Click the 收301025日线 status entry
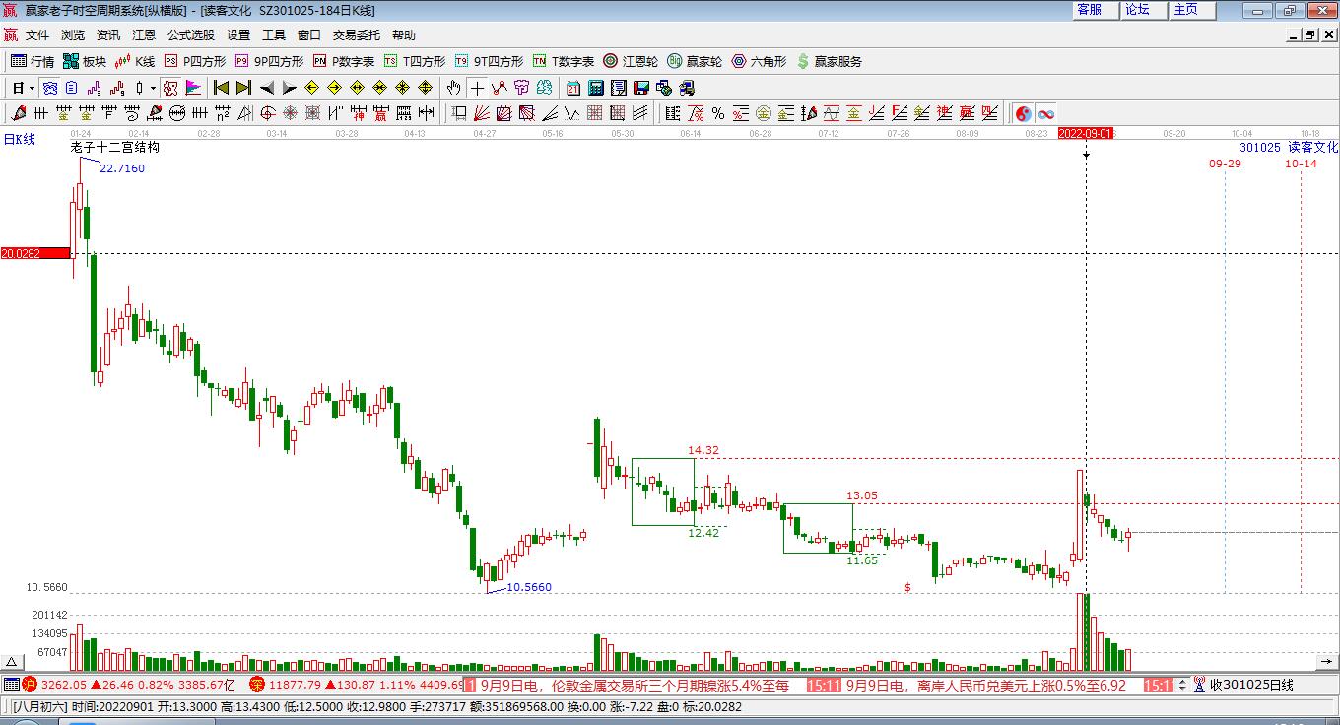Image resolution: width=1340 pixels, height=725 pixels. pyautogui.click(x=1251, y=685)
